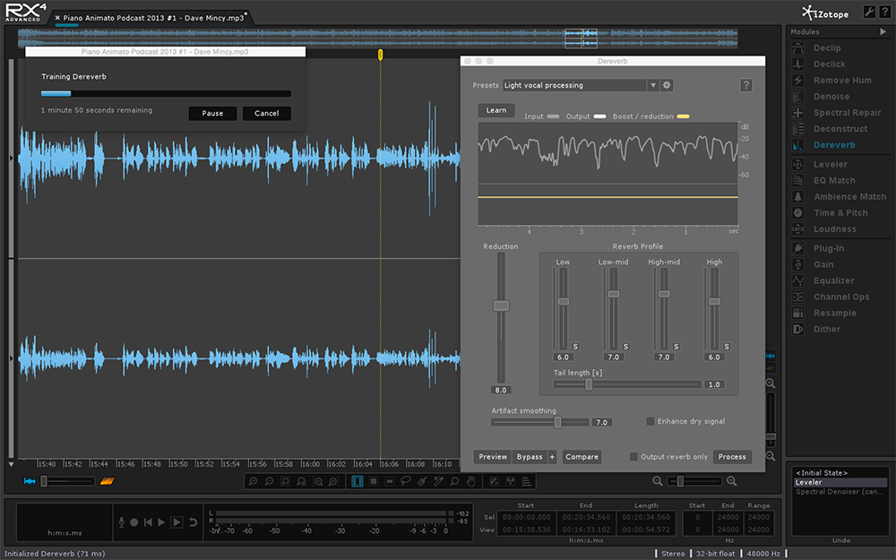Solo the High-mid reverb band

[x=676, y=347]
